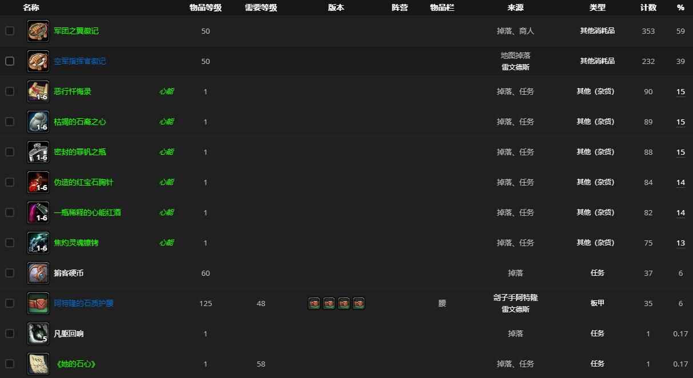Click 雷文德斯 under 地图掉落
The image size is (693, 378).
click(x=515, y=67)
